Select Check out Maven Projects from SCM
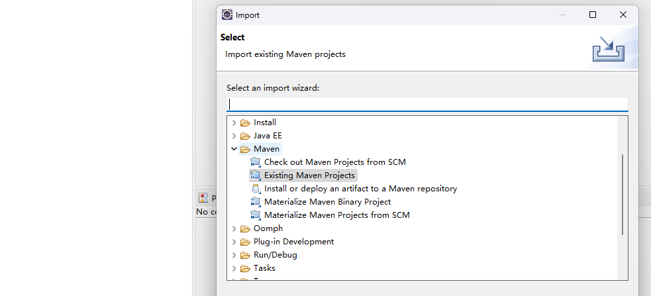Image resolution: width=651 pixels, height=296 pixels. (334, 162)
